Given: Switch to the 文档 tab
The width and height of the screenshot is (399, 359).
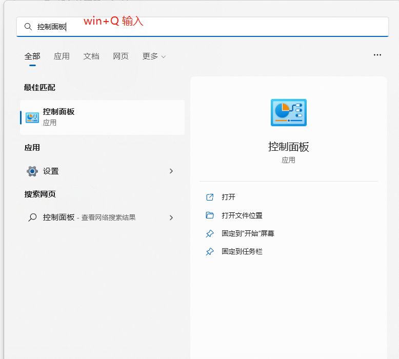Looking at the screenshot, I should (x=91, y=56).
